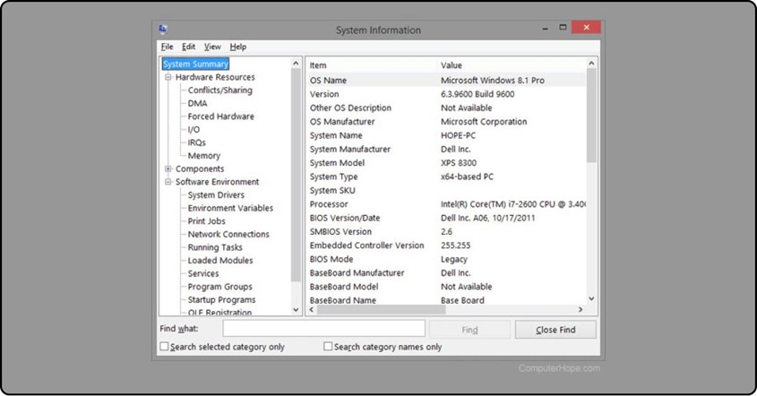Click the details pane horizontal scrollbar thumb
757x396 pixels.
tap(381, 310)
